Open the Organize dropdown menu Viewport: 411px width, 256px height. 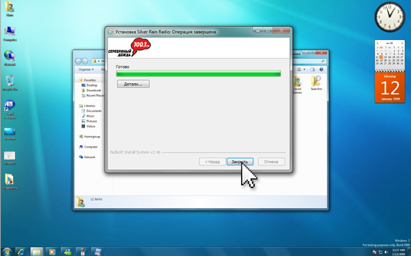(86, 69)
